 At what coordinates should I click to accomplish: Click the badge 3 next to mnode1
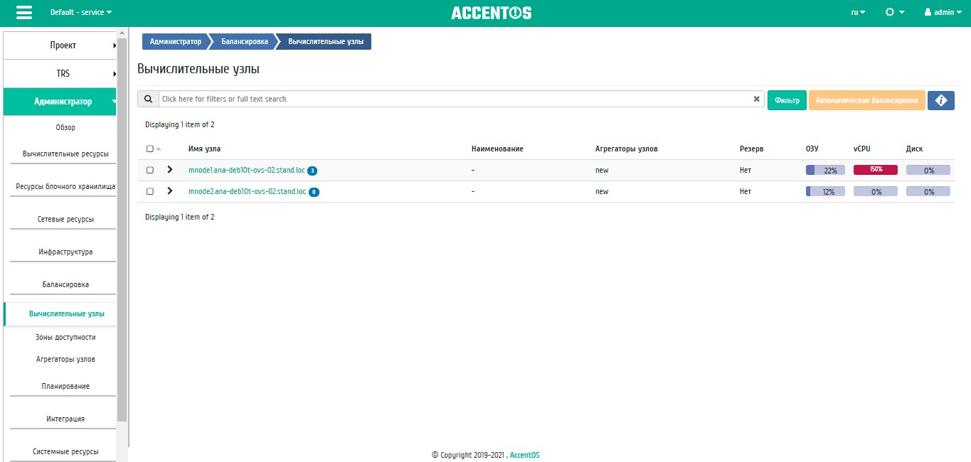click(312, 171)
